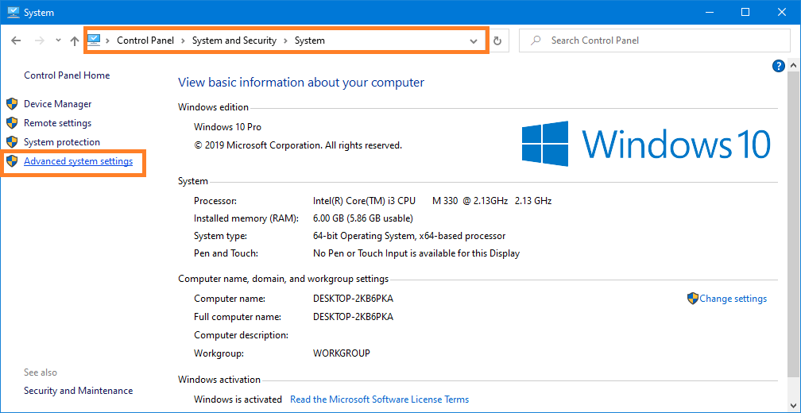This screenshot has height=413, width=801.
Task: Click the 64-bit Operating System value
Action: 409,236
